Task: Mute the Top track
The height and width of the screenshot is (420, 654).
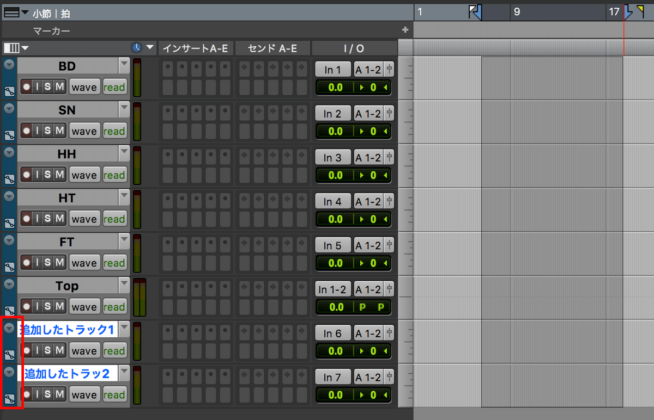Action: point(59,307)
